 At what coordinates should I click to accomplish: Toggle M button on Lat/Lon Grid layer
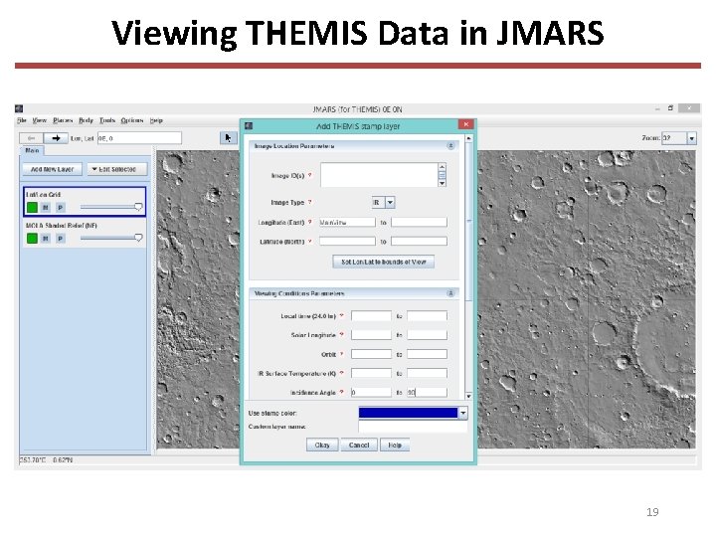click(x=46, y=208)
